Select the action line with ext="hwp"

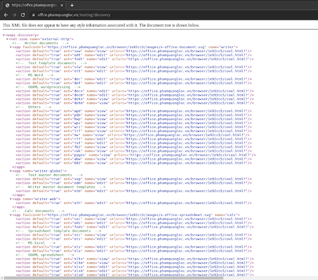tap(134, 119)
